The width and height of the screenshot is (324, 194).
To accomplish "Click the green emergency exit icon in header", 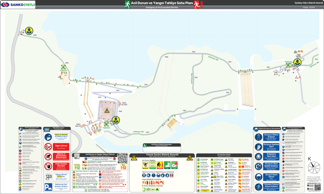I will 128,4.
